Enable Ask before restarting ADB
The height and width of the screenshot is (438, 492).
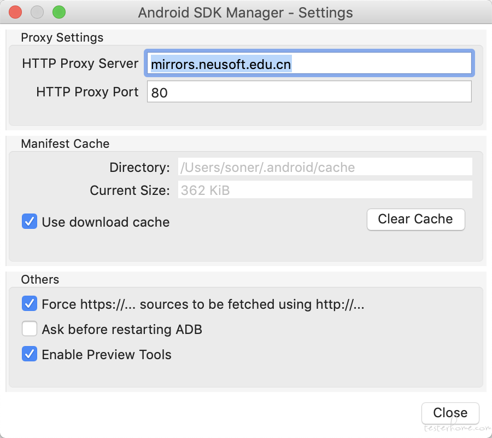[30, 328]
